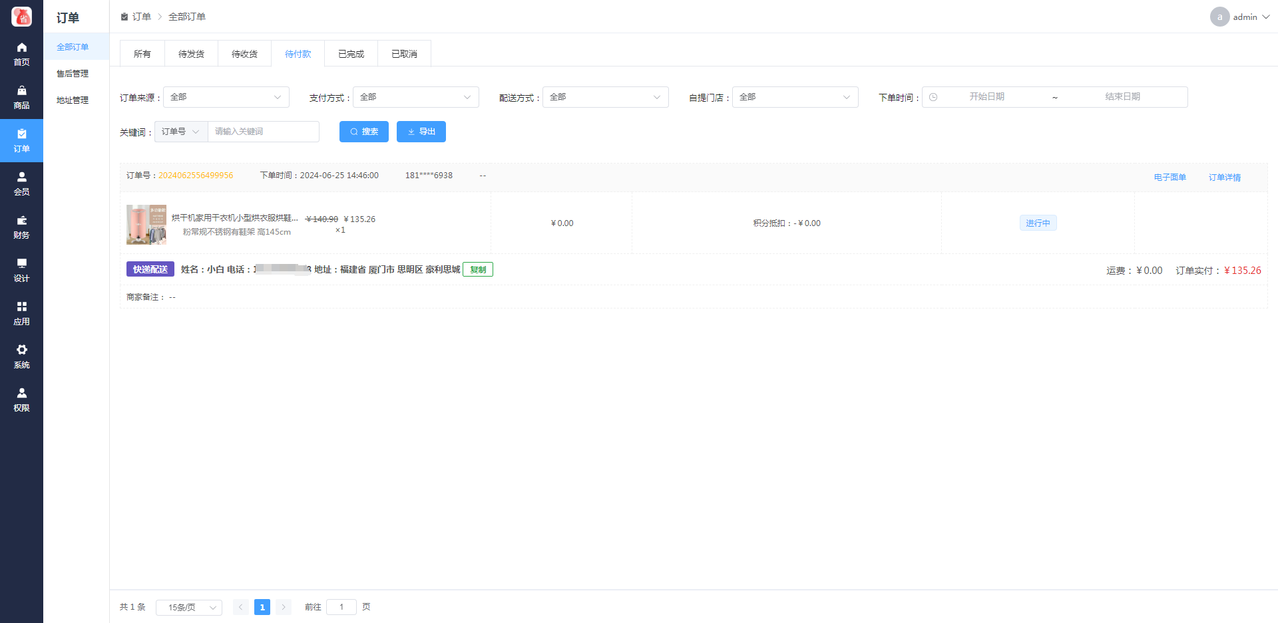1278x623 pixels.
Task: Expand the 支付方式 dropdown
Action: tap(415, 97)
